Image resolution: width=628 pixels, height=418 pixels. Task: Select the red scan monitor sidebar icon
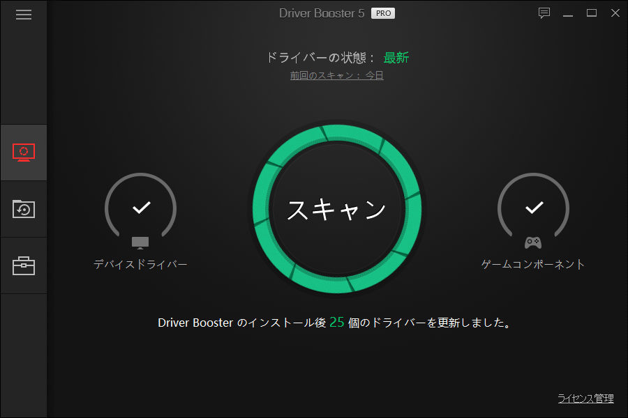(x=24, y=153)
